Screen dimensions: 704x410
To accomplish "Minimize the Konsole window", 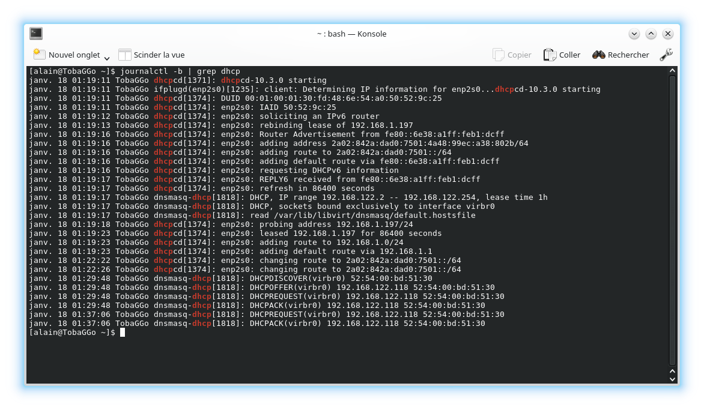I will (x=634, y=34).
